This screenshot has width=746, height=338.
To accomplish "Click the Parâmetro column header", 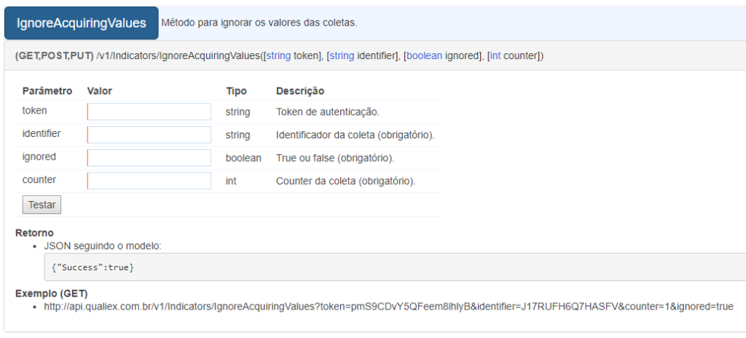I will tap(47, 91).
